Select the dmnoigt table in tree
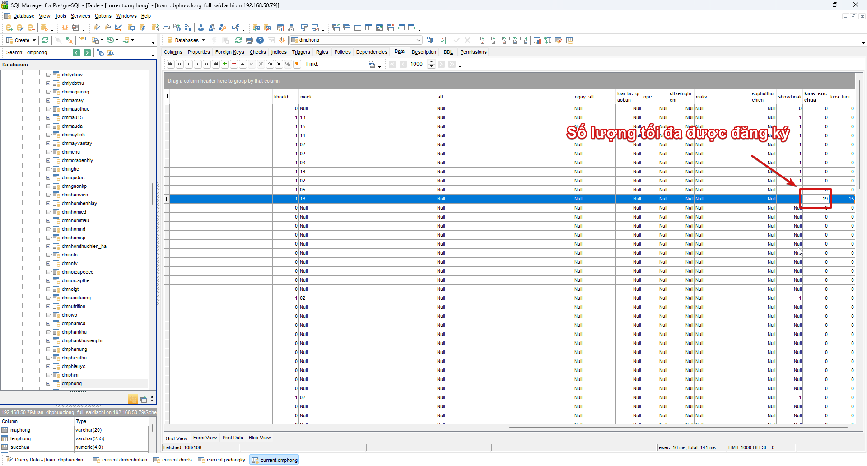867x466 pixels. (x=70, y=289)
